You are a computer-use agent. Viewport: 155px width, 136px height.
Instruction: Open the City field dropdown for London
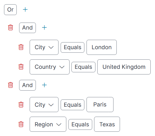(x=44, y=47)
